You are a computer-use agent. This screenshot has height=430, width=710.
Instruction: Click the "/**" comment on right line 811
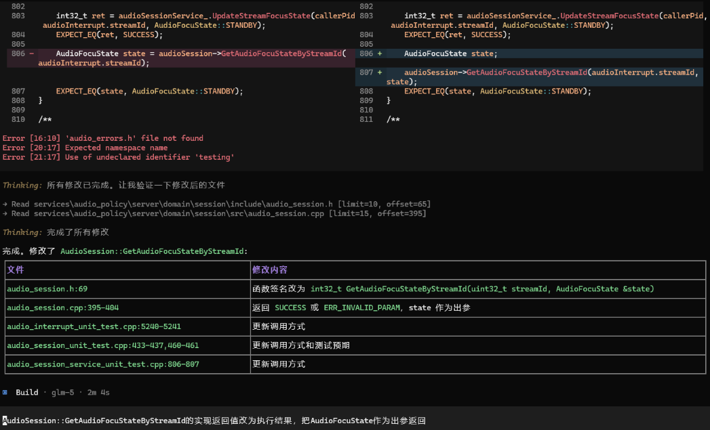tap(393, 120)
